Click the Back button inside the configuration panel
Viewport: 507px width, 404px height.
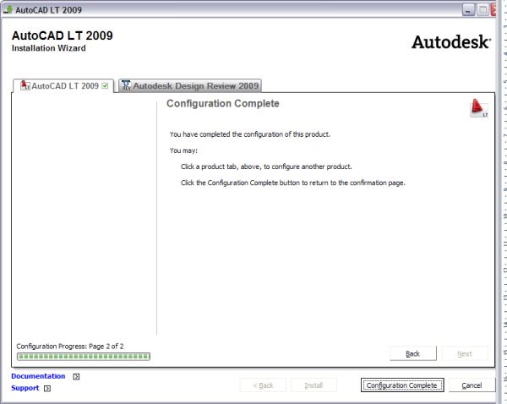413,353
